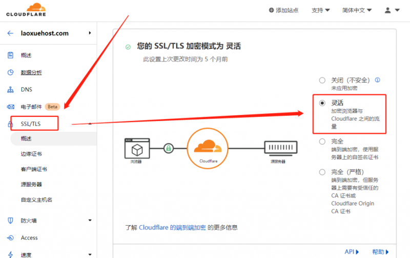The height and width of the screenshot is (258, 410).
Task: Open the 支持 dropdown menu
Action: coord(321,10)
